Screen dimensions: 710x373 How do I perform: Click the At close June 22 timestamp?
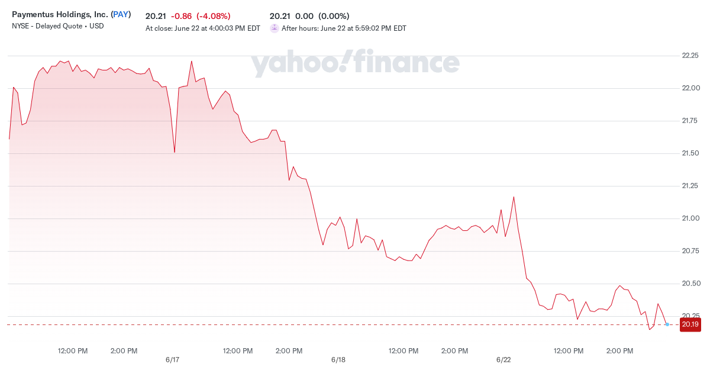[203, 28]
